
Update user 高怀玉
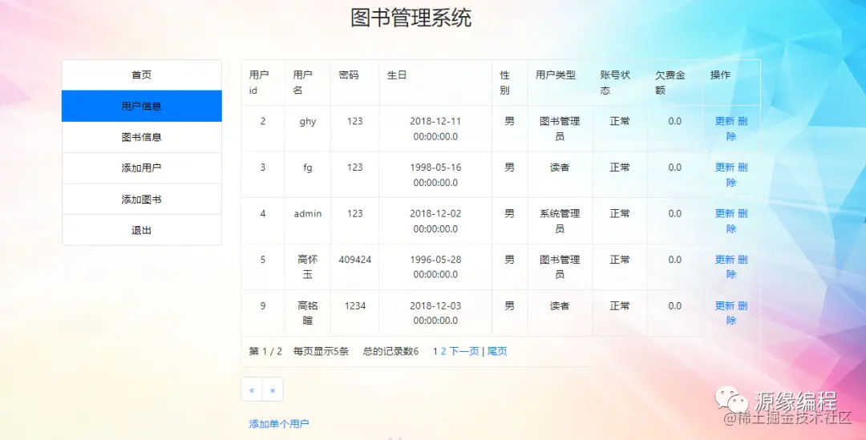coord(725,260)
